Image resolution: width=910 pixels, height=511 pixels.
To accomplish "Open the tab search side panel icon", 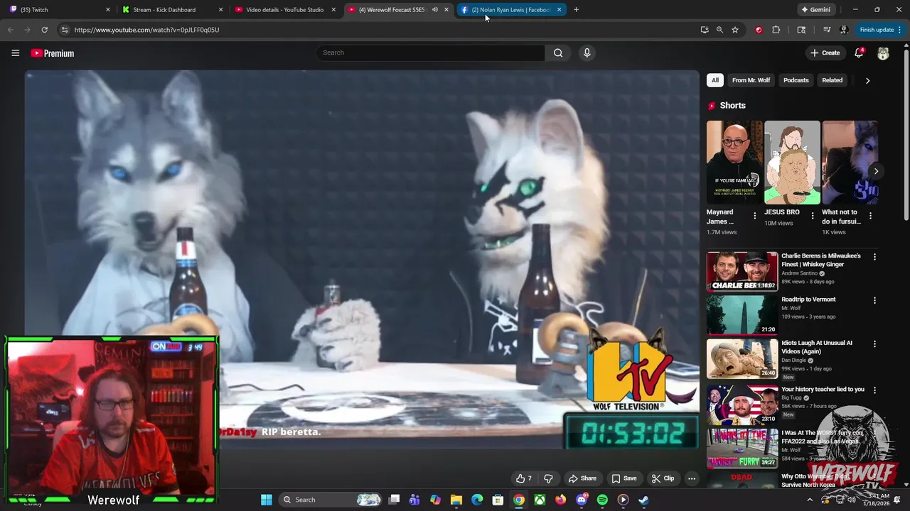I will click(x=801, y=30).
